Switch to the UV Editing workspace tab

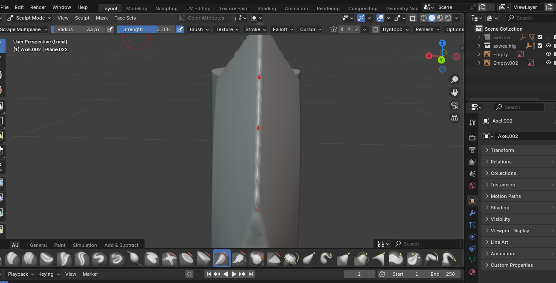pyautogui.click(x=198, y=9)
